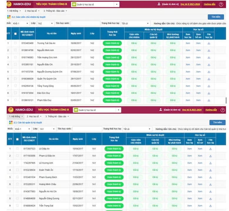This screenshot has width=229, height=211.
Task: Open the Thống kê - Báo cáo menu above section 2.2
Action: [x=55, y=11]
